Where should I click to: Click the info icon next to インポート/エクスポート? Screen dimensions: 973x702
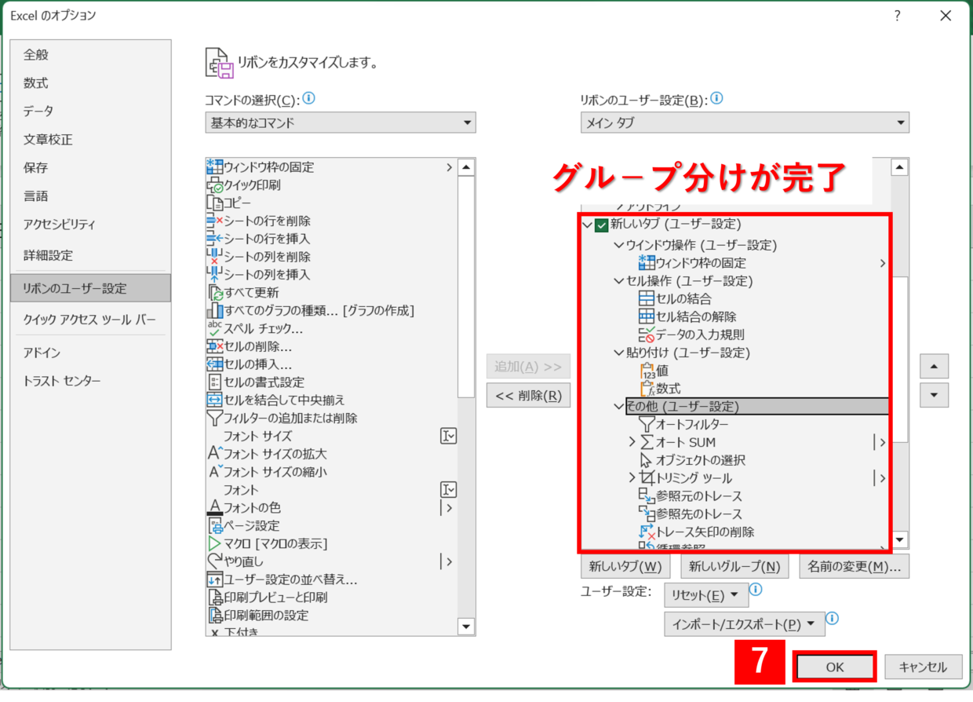(x=833, y=619)
